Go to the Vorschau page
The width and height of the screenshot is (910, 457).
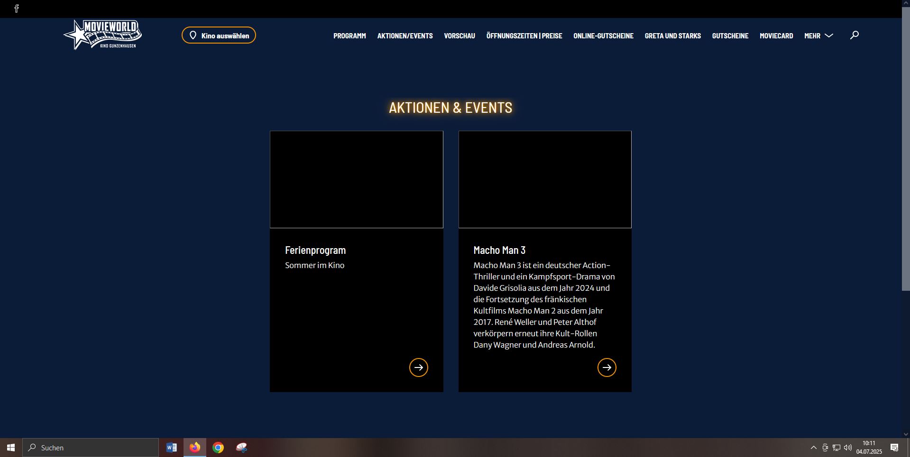(460, 36)
